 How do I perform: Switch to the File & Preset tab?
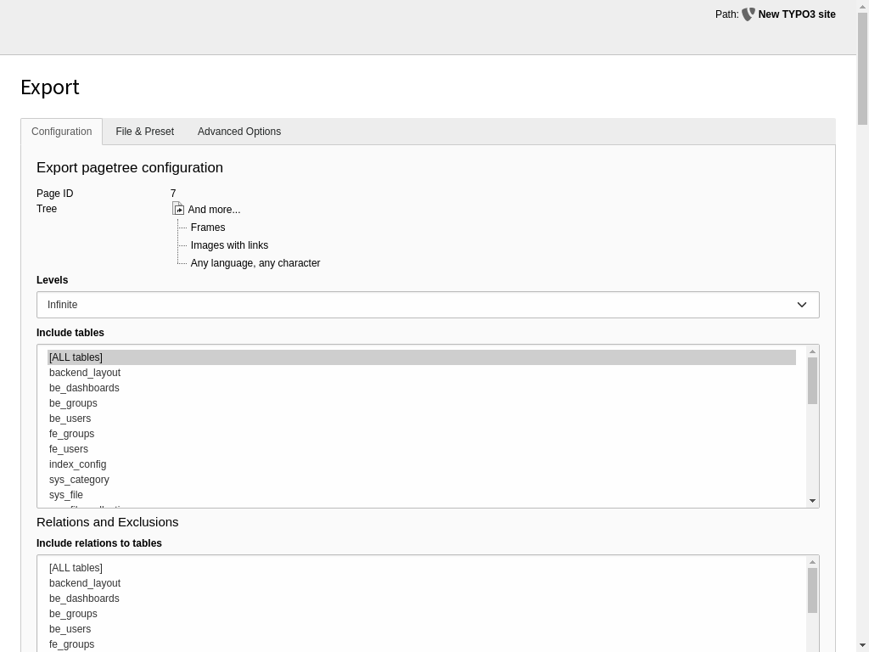144,132
